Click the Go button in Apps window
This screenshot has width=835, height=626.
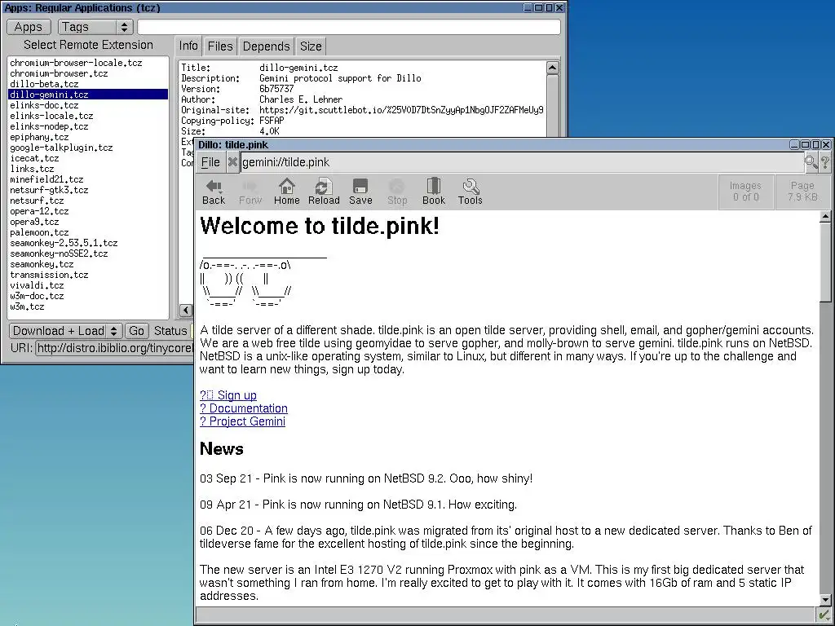click(136, 331)
